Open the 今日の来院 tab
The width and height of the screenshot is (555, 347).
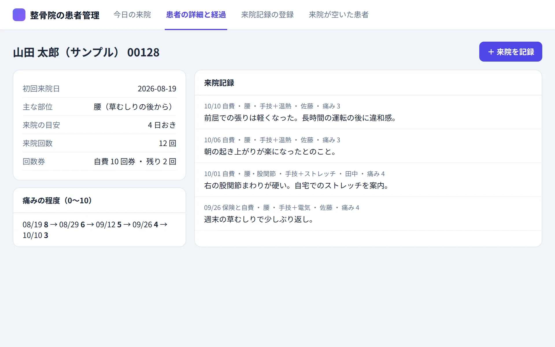click(x=132, y=15)
